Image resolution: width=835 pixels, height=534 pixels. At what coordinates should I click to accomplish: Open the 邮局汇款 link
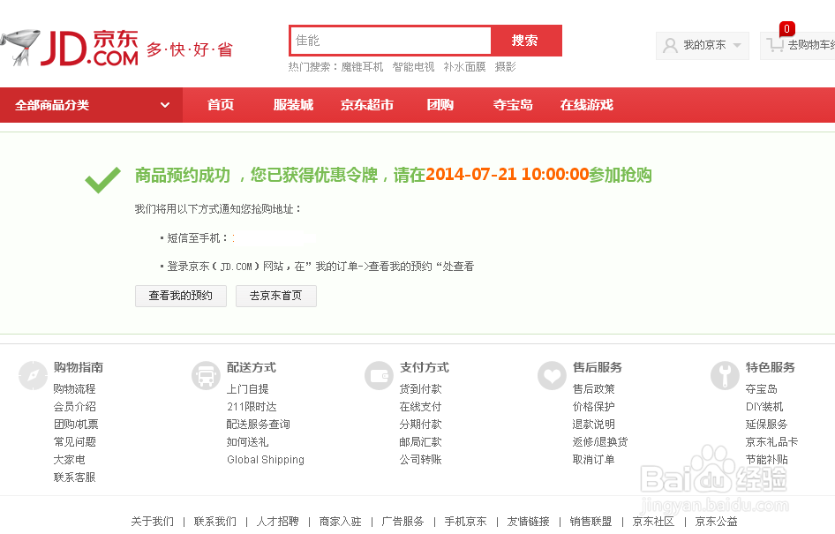click(x=421, y=442)
